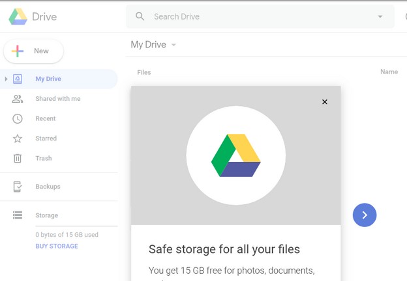Open My Drive in the sidebar
407x281 pixels.
59,79
